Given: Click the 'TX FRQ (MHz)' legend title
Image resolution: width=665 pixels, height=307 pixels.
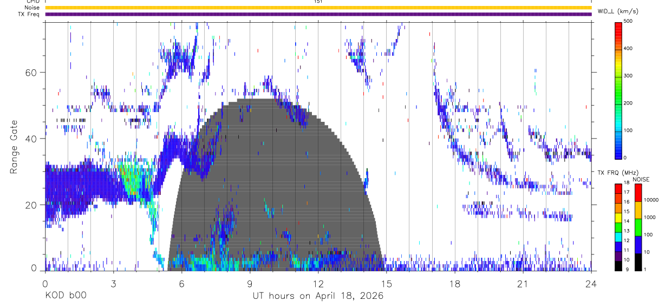Looking at the screenshot, I should coord(617,173).
